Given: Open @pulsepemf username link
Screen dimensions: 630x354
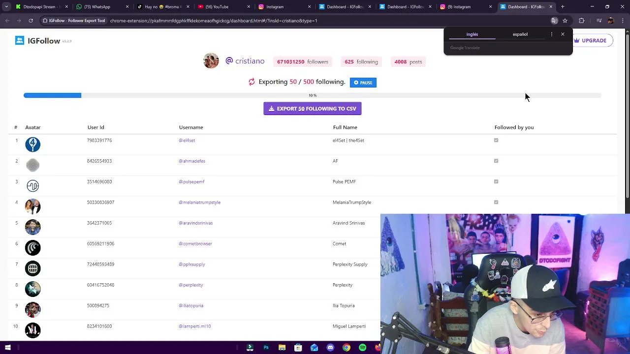Looking at the screenshot, I should click(191, 181).
